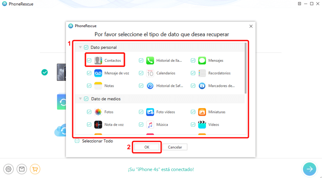Click the Historial de Safari clock icon

pyautogui.click(x=150, y=86)
